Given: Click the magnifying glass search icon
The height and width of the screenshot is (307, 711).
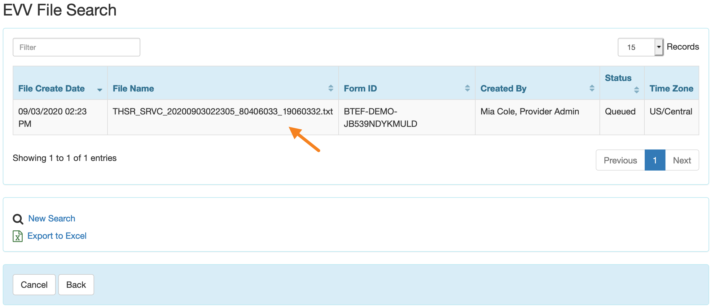Looking at the screenshot, I should [18, 219].
